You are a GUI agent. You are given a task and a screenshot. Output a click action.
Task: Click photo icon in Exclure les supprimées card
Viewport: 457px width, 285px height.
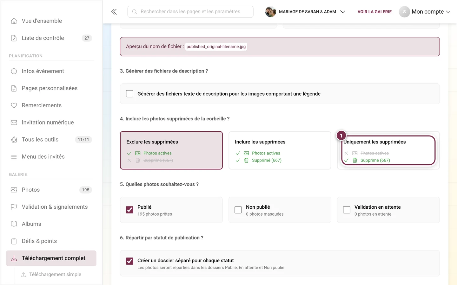(138, 153)
